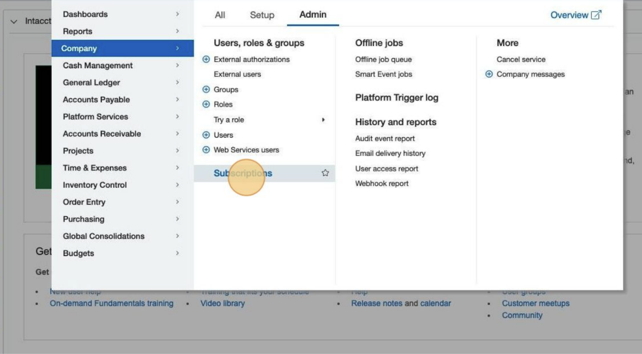Favorite Subscriptions with the star icon
642x354 pixels.
click(x=325, y=173)
